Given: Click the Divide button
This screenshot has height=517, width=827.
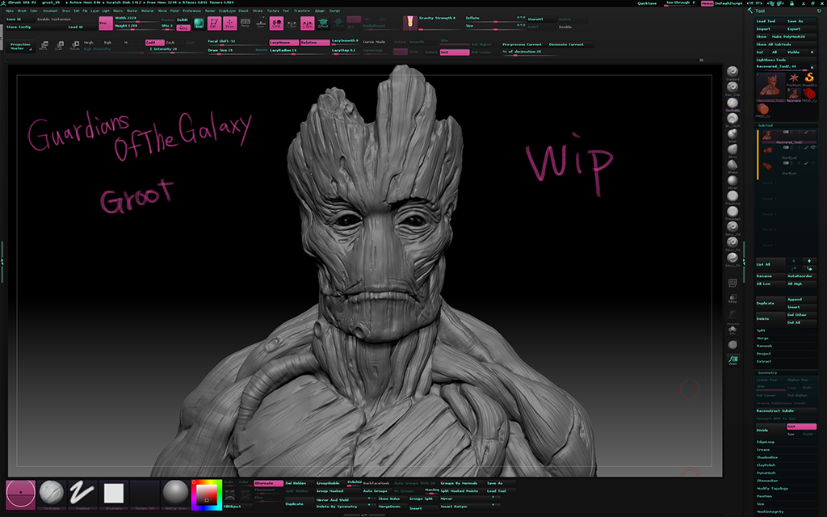Looking at the screenshot, I should click(x=770, y=430).
